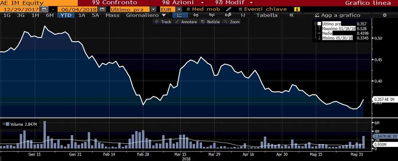Select the 1G time range tab
The height and width of the screenshot is (161, 398).
[7, 15]
